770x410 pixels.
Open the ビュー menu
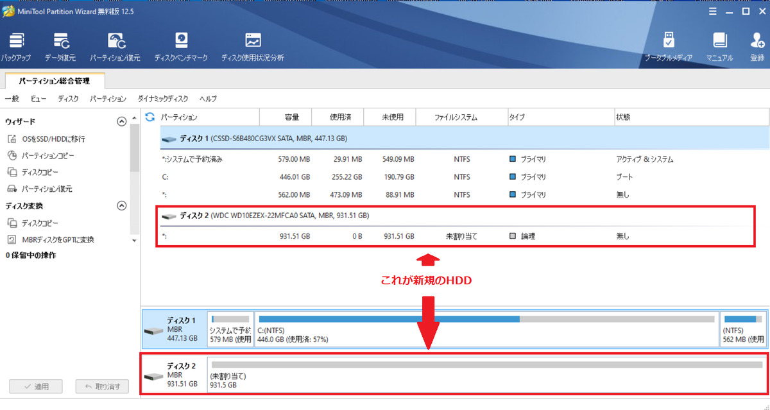38,99
